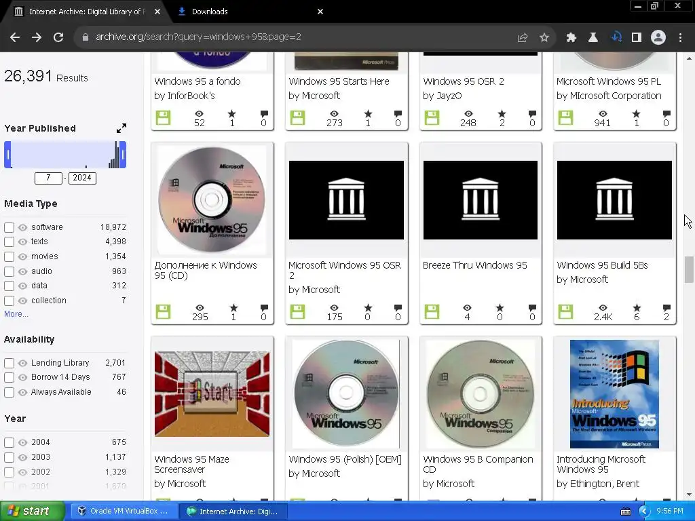Enable Always Available filter
Viewport: 695px width, 521px height.
pyautogui.click(x=9, y=393)
